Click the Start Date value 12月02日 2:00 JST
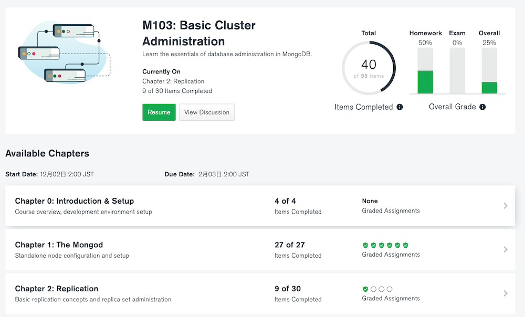Screen dimensions: 525x317 pyautogui.click(x=67, y=174)
